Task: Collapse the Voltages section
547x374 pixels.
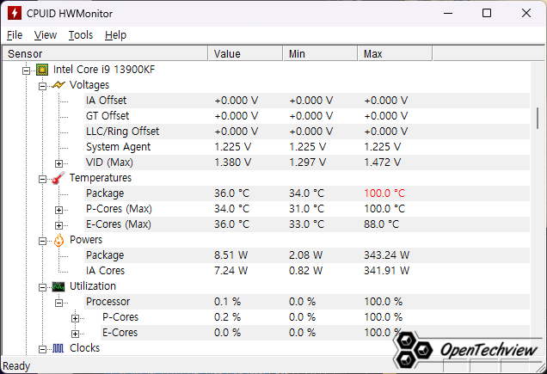Action: [x=42, y=86]
